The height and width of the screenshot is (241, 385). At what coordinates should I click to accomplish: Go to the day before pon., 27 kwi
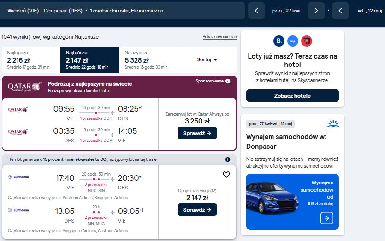coord(256,11)
